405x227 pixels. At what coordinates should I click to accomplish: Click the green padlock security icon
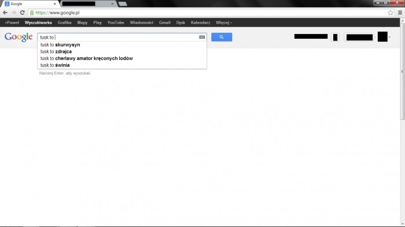point(32,13)
